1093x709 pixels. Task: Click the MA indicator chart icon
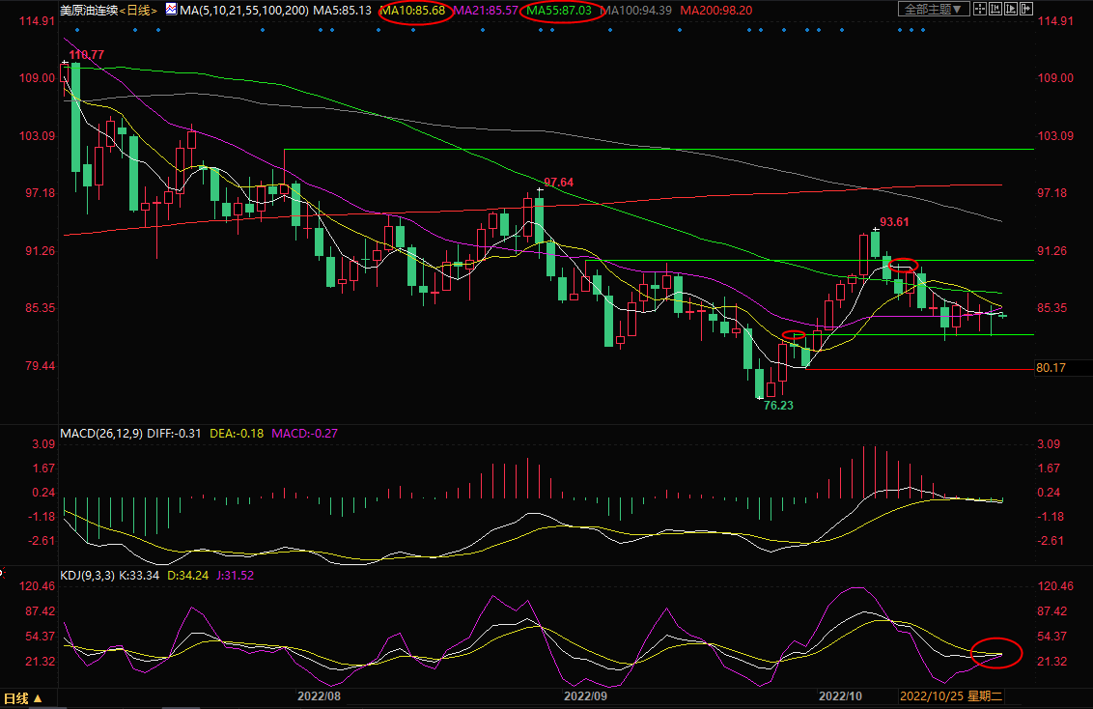click(x=171, y=10)
